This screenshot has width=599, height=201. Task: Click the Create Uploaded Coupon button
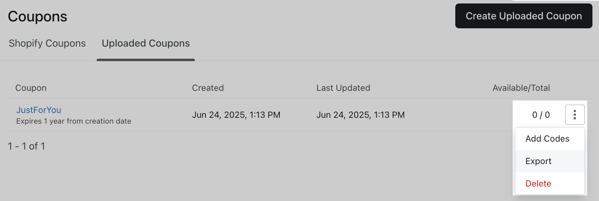pyautogui.click(x=523, y=16)
